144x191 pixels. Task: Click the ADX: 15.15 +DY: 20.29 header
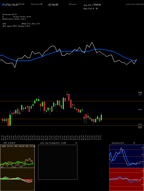click(18, 146)
